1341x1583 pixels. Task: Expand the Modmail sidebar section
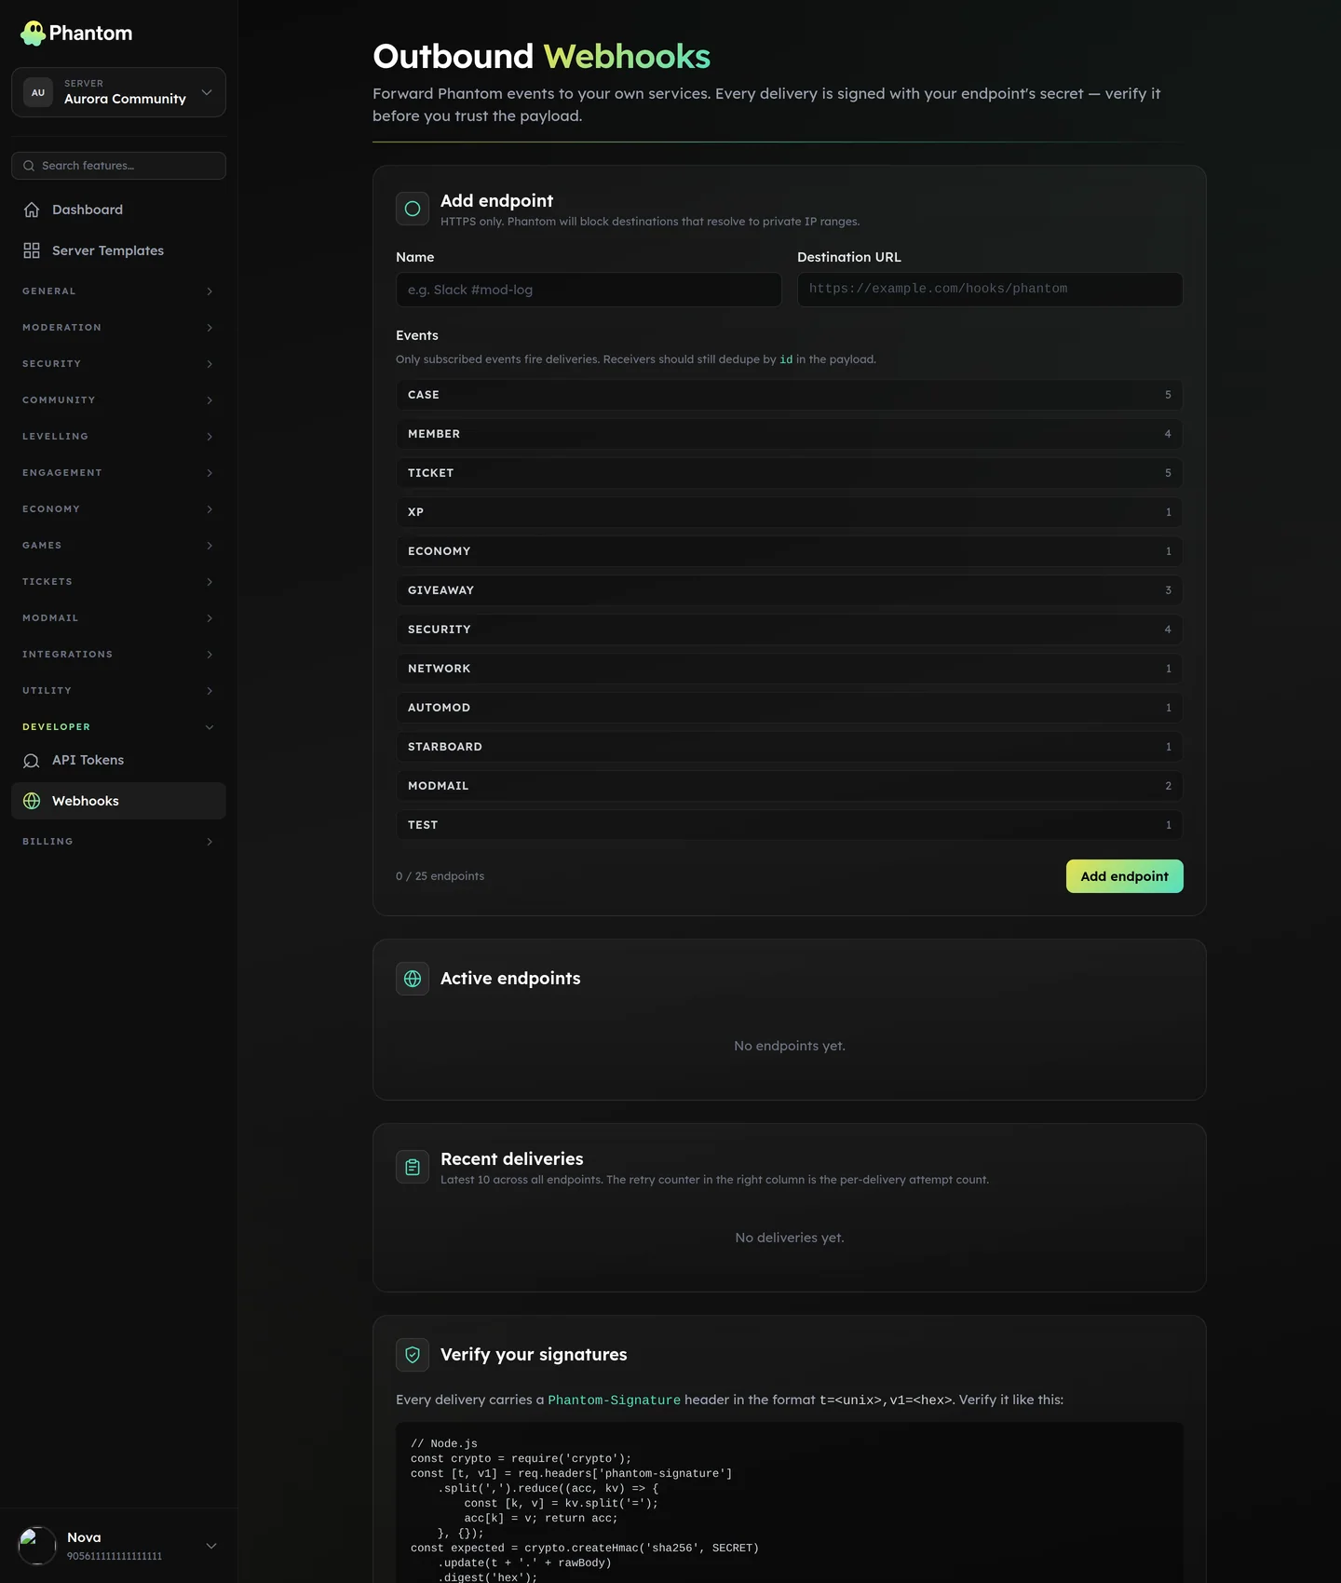[118, 618]
